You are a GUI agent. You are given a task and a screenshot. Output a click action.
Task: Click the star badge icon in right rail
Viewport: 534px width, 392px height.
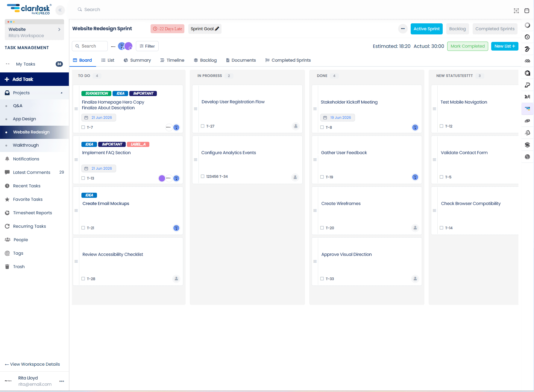(x=527, y=73)
